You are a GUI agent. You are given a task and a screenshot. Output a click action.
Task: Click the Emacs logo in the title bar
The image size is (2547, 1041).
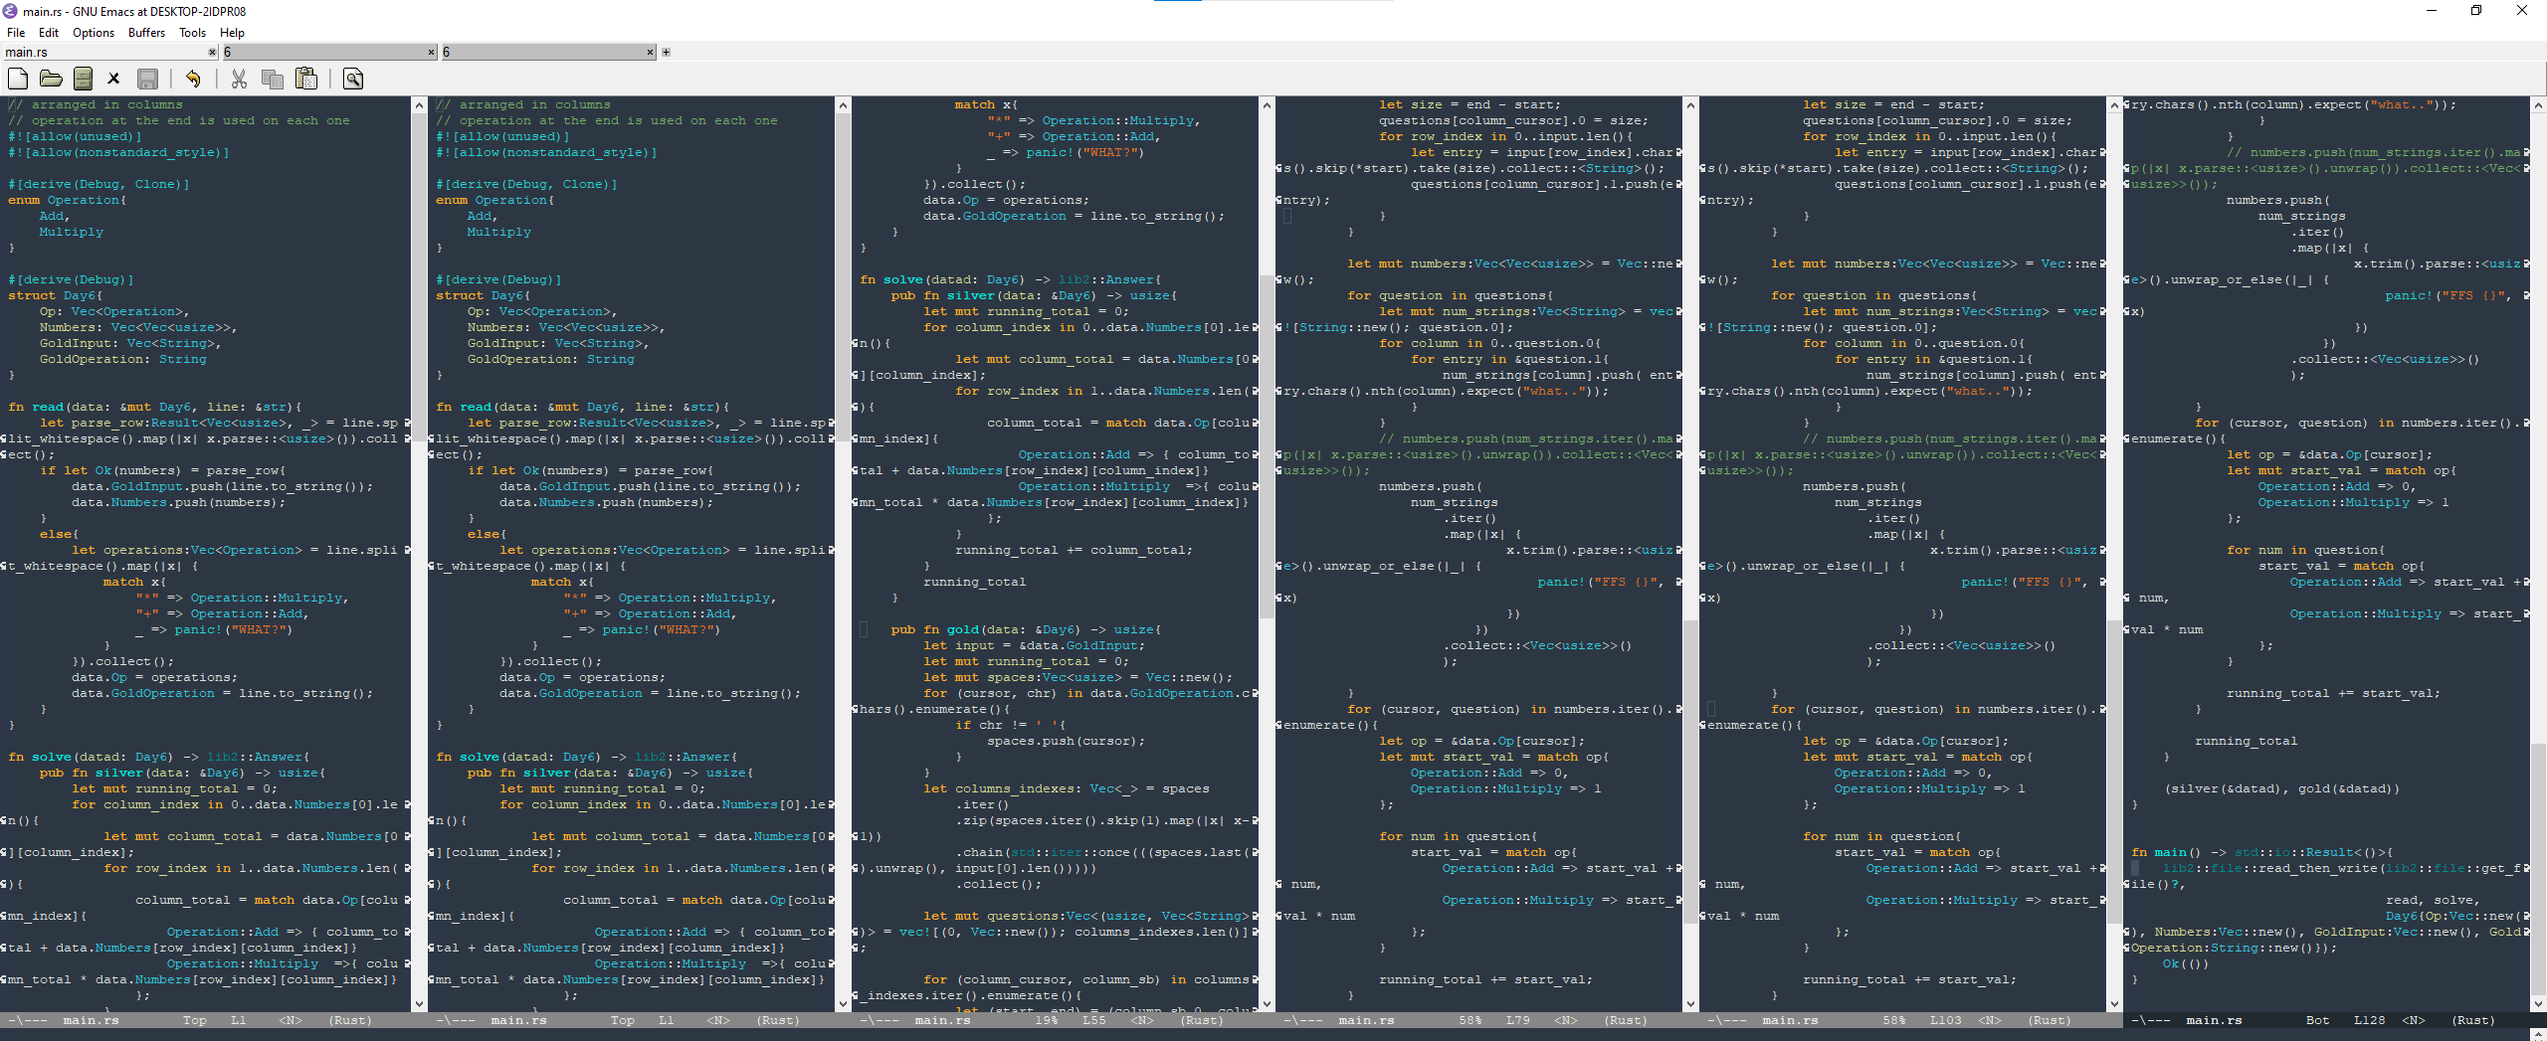(x=10, y=11)
